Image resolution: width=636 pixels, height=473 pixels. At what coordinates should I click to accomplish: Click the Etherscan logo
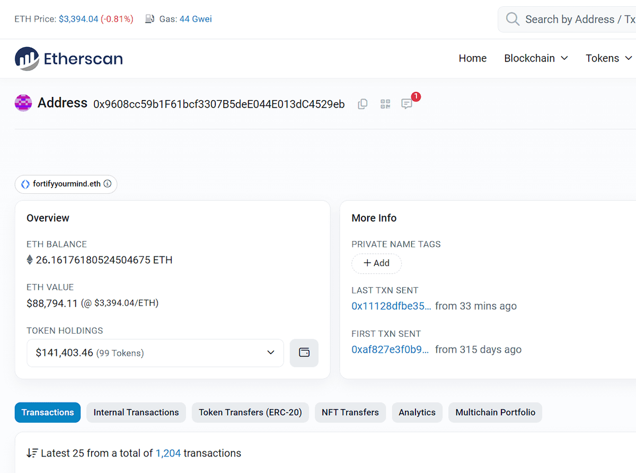[69, 58]
